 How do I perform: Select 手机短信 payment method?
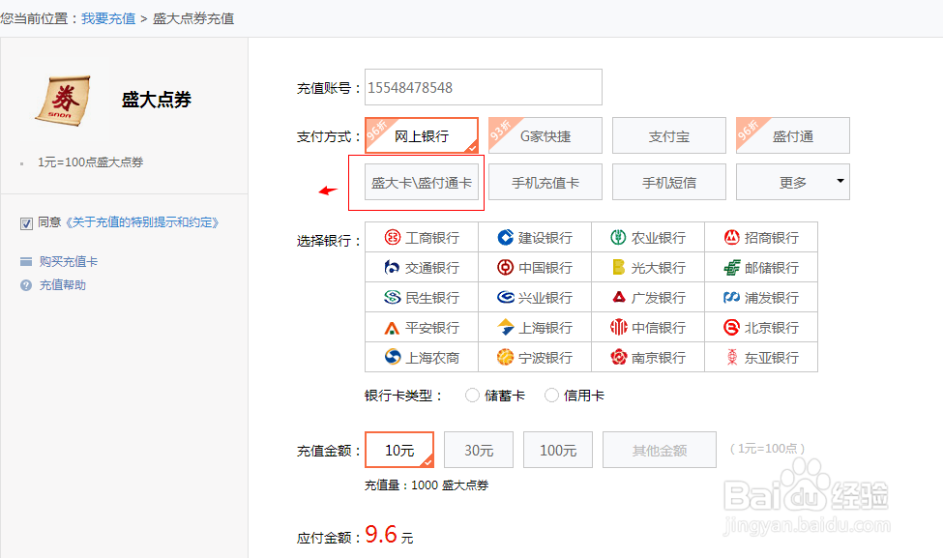click(x=668, y=182)
